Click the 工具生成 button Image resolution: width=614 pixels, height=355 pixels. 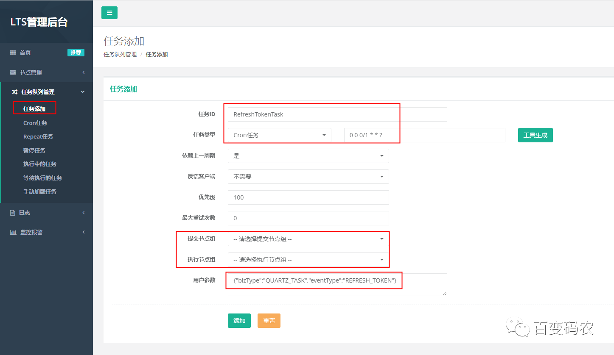535,135
